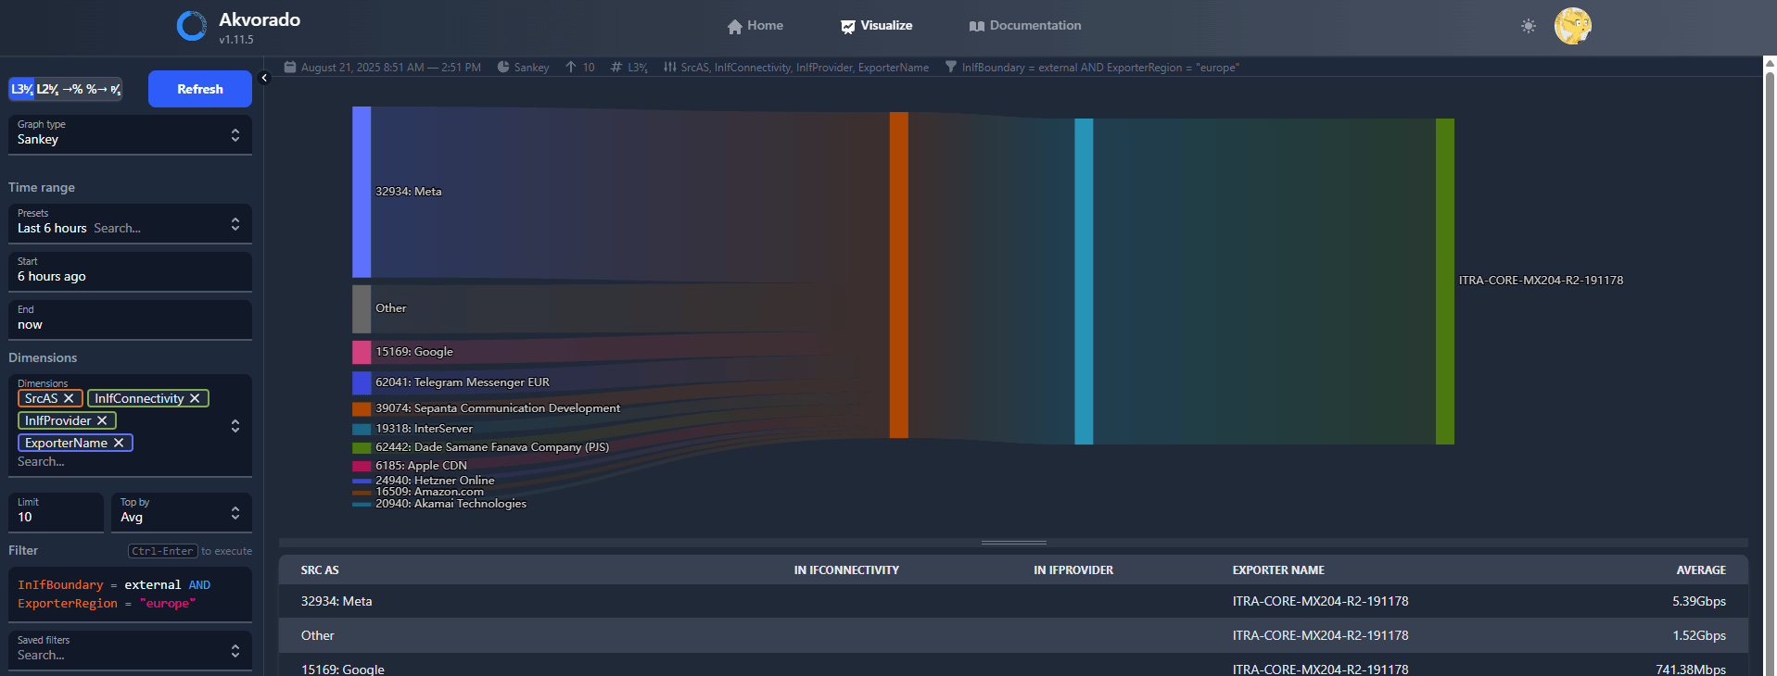
Task: Go to the Home page
Action: pyautogui.click(x=755, y=26)
